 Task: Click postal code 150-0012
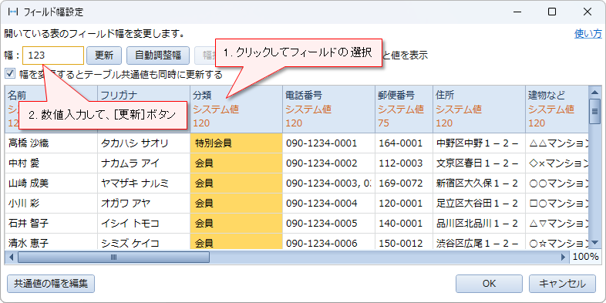pyautogui.click(x=403, y=242)
